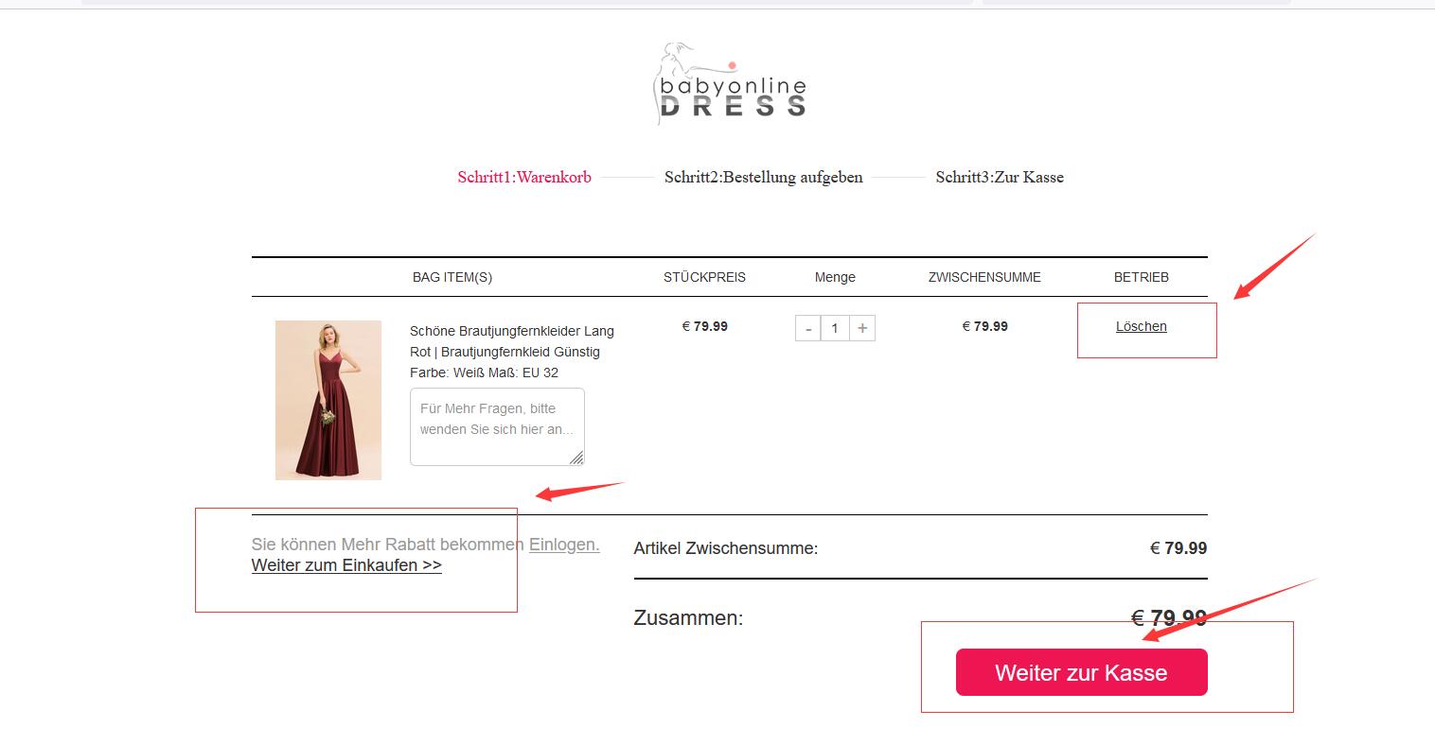Click Weiter zum Einkaufen link
Image resolution: width=1435 pixels, height=745 pixels.
point(346,565)
